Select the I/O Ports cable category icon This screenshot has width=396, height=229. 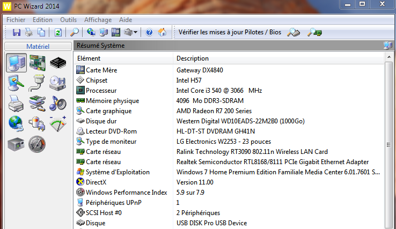coord(37,83)
